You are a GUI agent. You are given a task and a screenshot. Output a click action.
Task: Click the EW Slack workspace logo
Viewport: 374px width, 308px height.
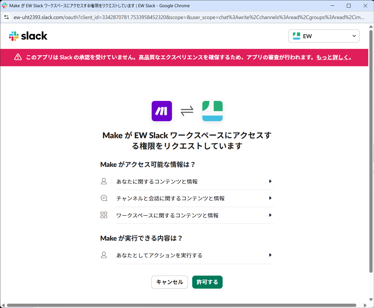(212, 111)
